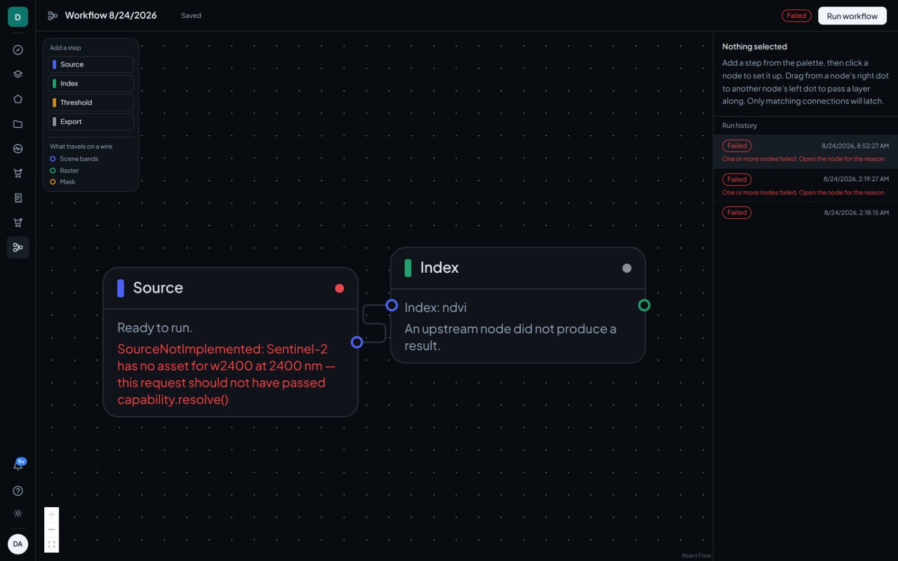
Task: Open the help question mark icon
Action: coord(18,491)
